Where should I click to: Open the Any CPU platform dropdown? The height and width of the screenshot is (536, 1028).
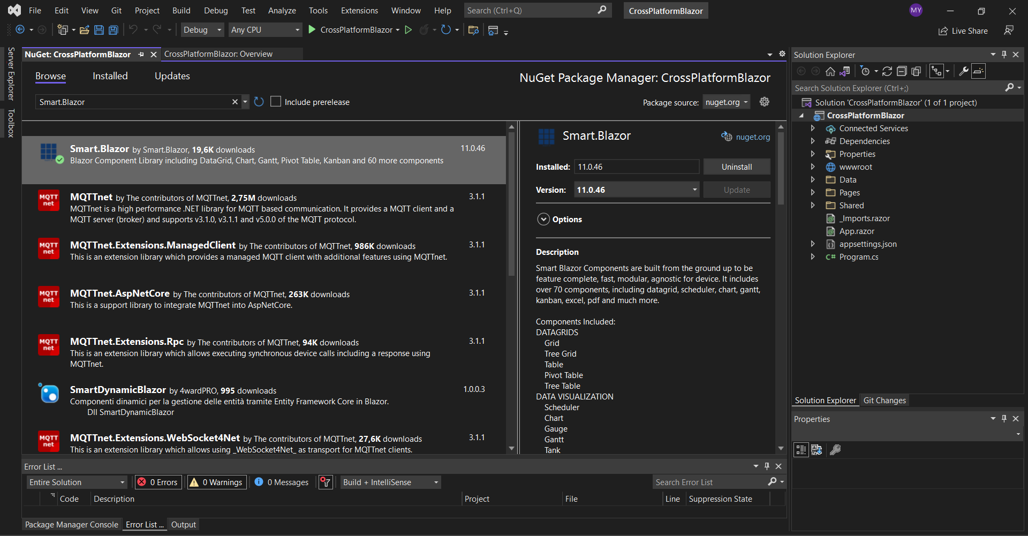tap(265, 30)
